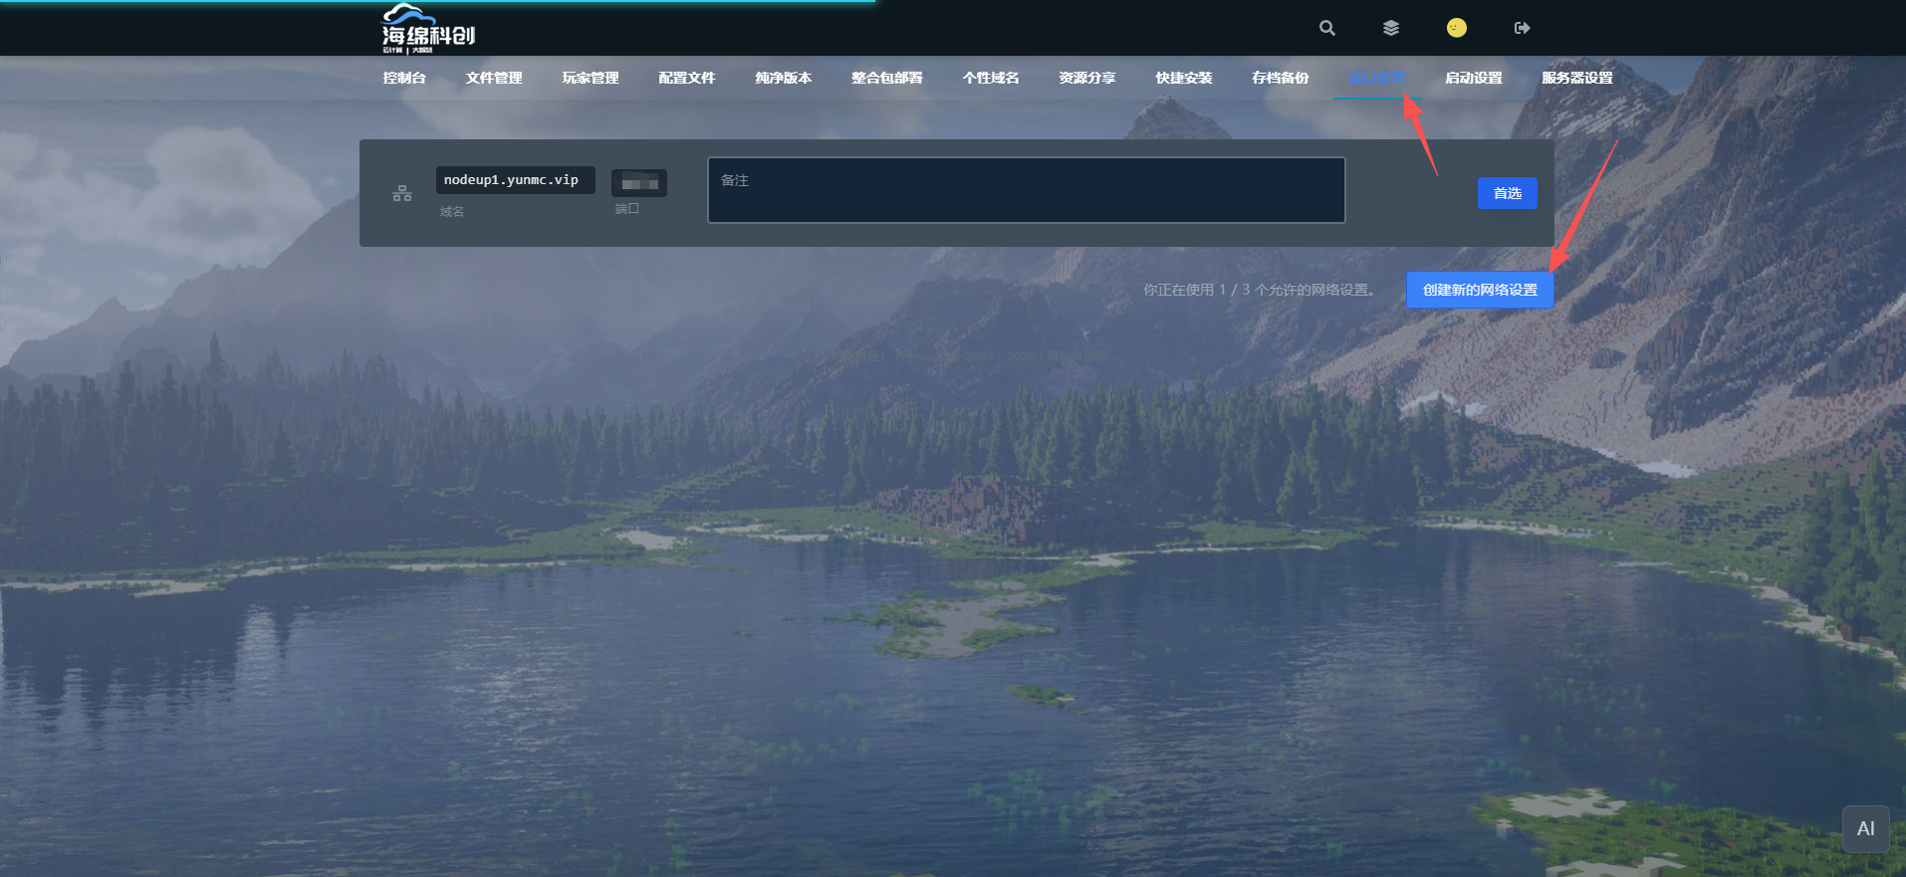Click inside the 备注 notes field
This screenshot has height=877, width=1906.
(1026, 190)
